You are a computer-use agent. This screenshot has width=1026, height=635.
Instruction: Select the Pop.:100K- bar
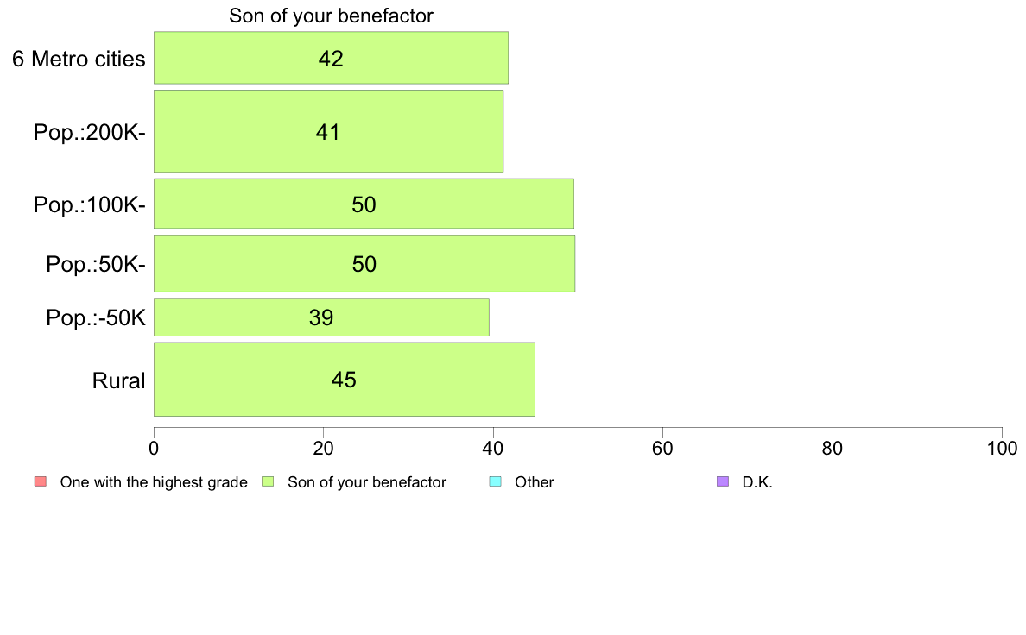click(364, 204)
